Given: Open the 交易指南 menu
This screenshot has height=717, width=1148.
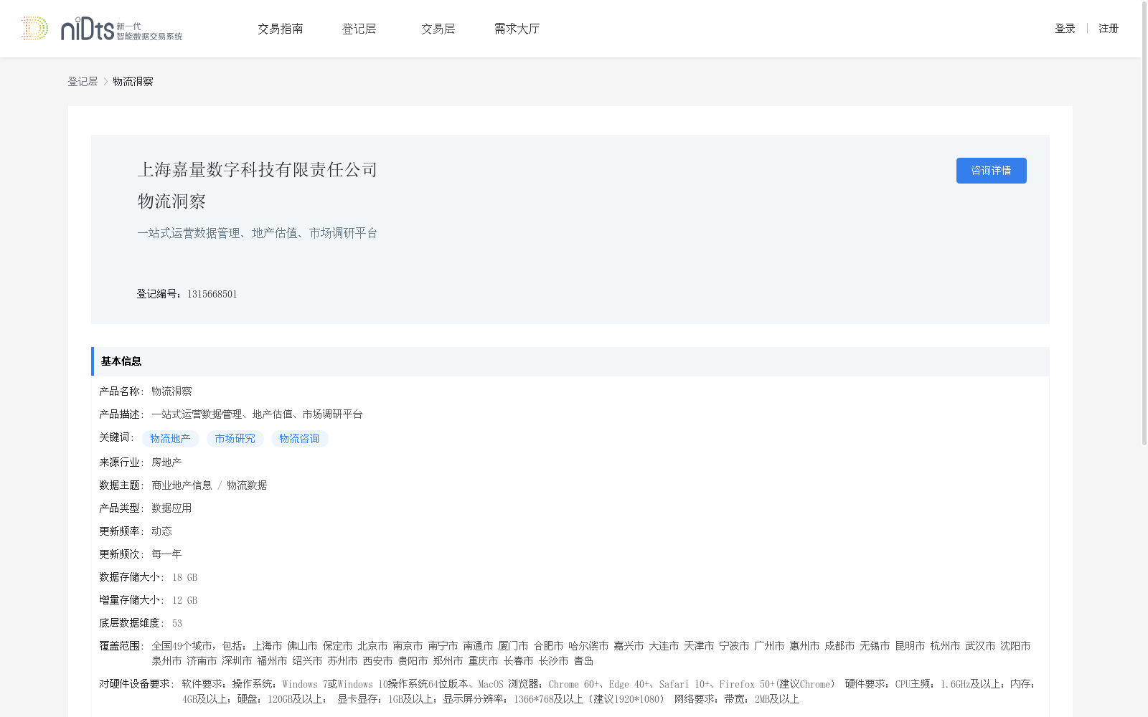Looking at the screenshot, I should pyautogui.click(x=281, y=29).
